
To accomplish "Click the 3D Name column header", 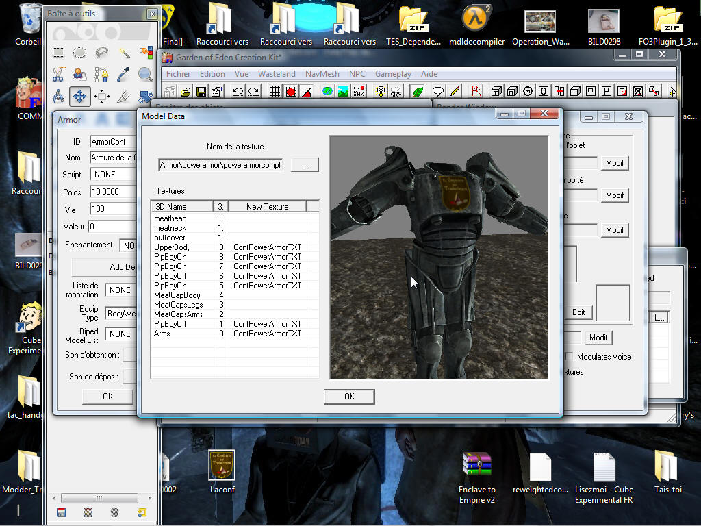I will [182, 207].
